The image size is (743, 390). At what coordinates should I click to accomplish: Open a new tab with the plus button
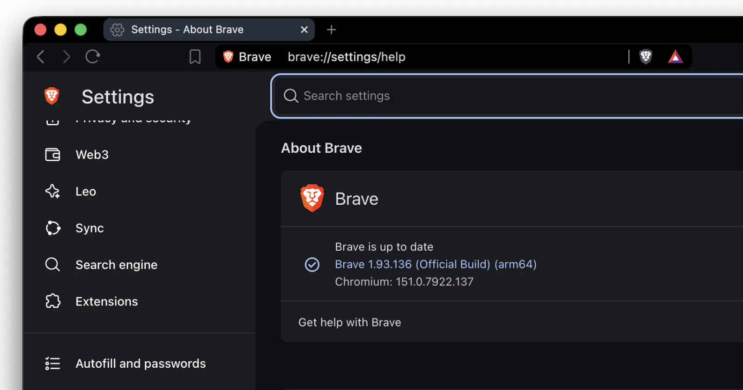point(331,30)
